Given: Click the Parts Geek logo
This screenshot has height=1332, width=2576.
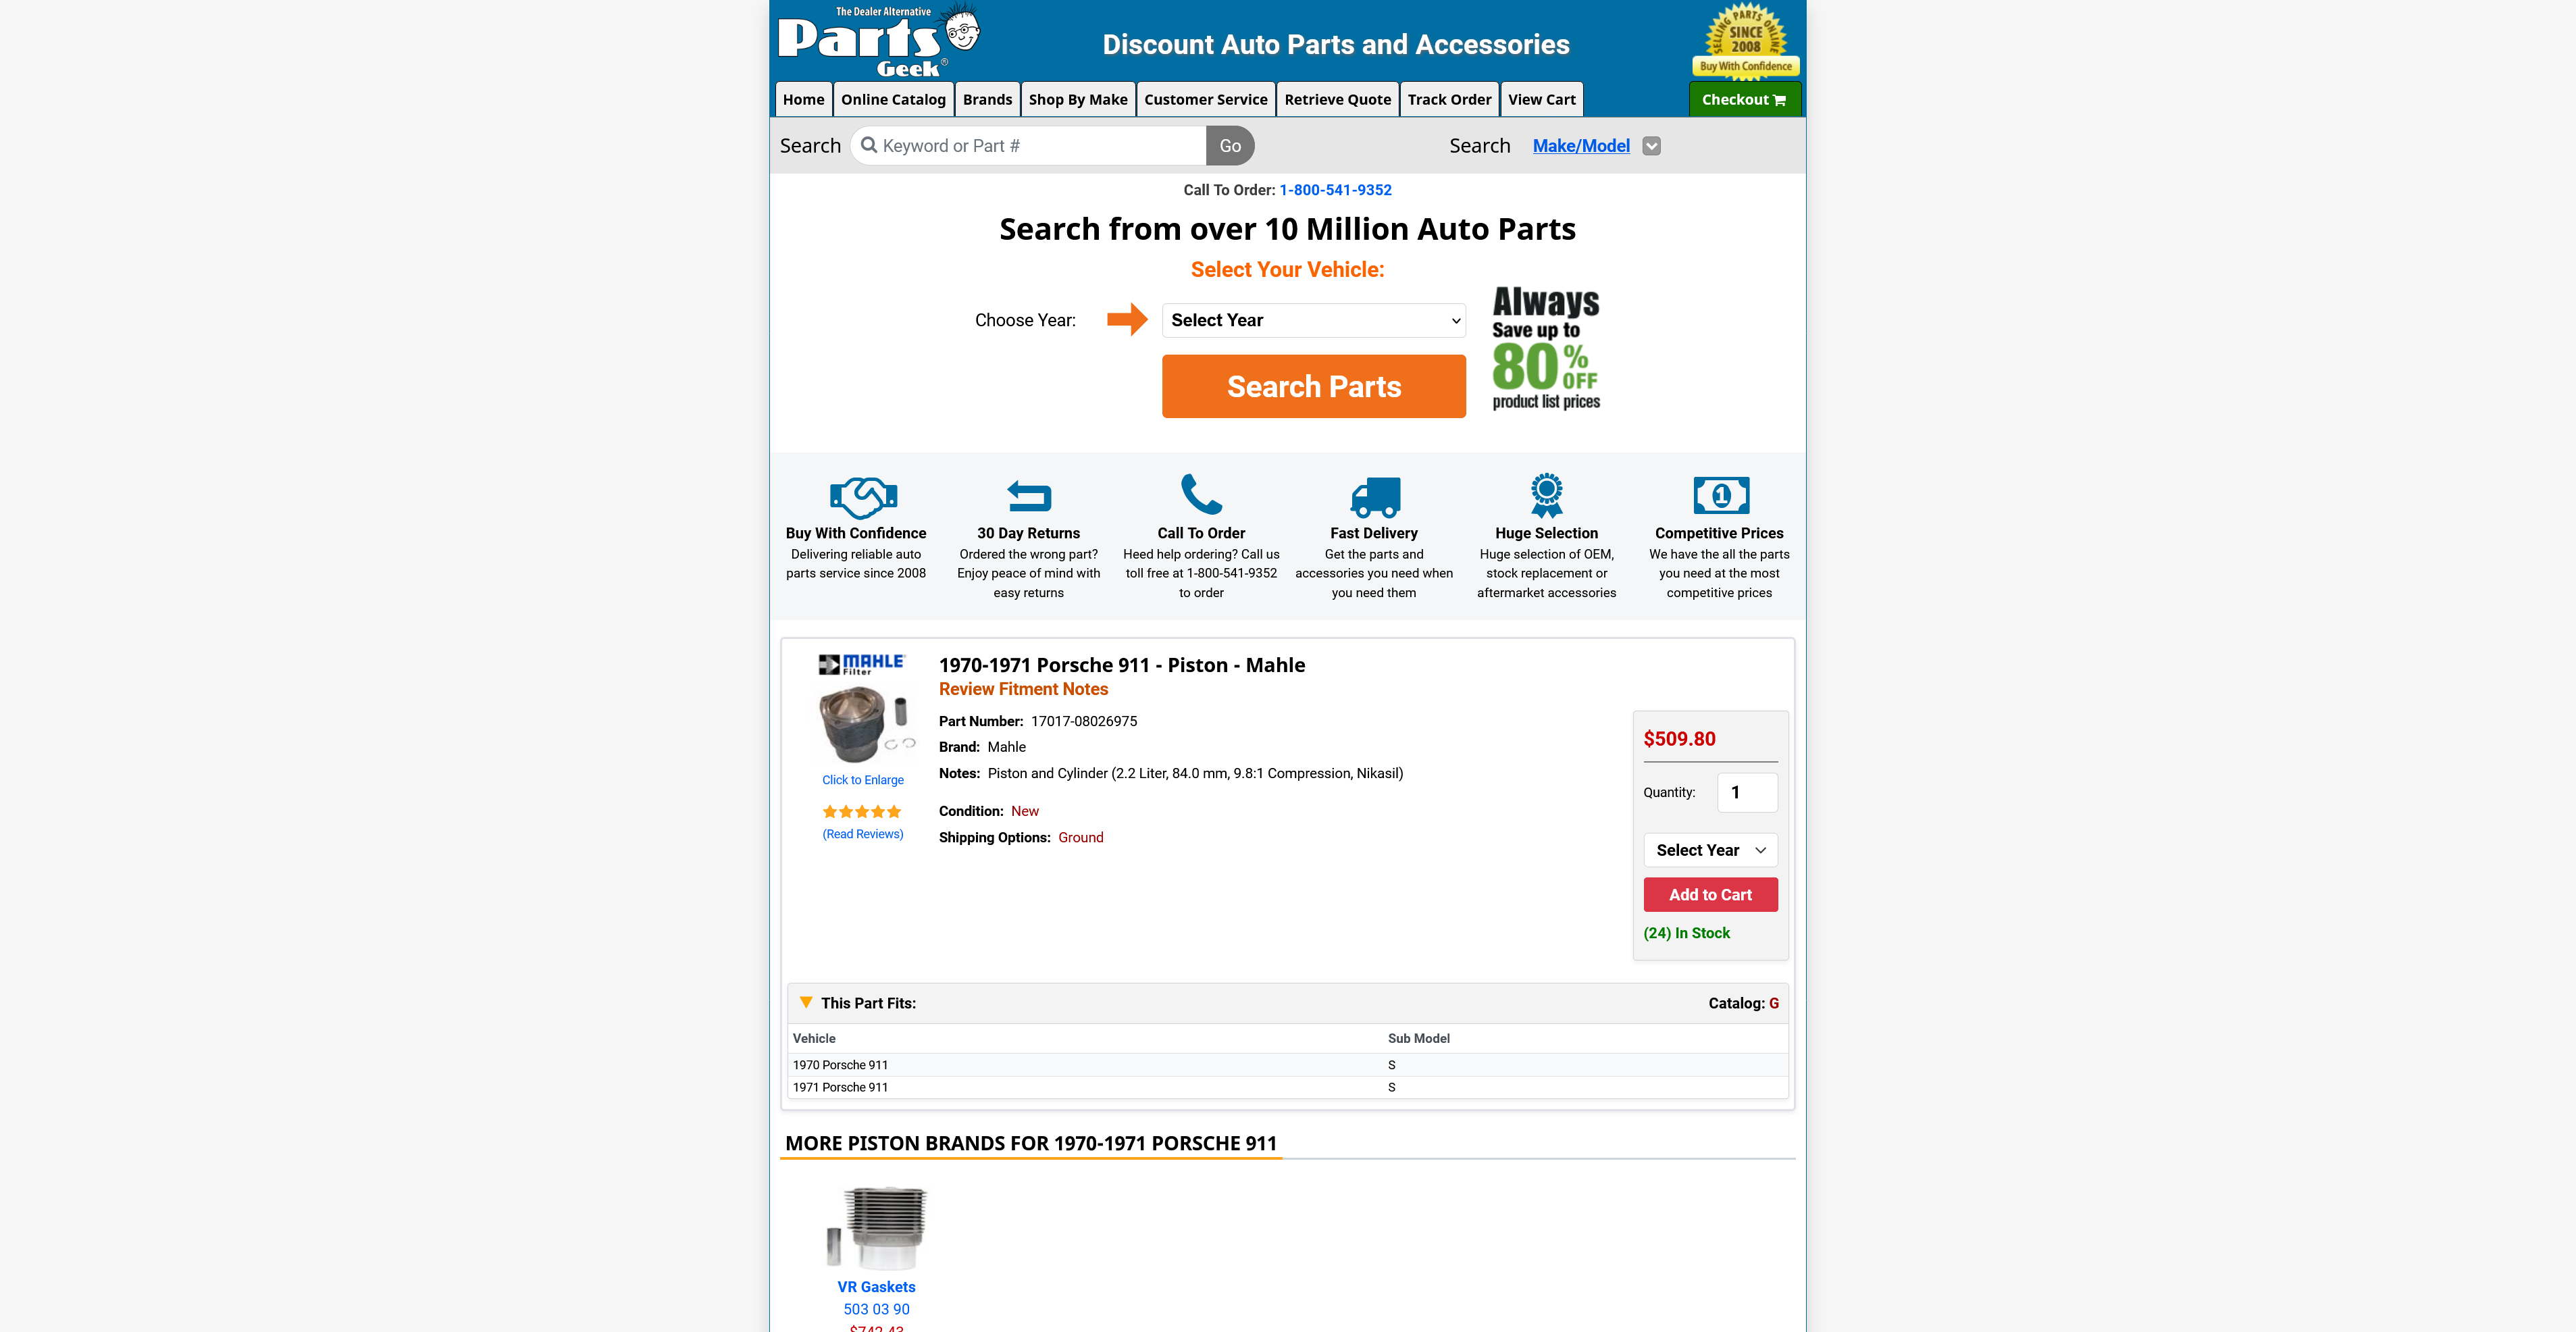Looking at the screenshot, I should coord(879,40).
